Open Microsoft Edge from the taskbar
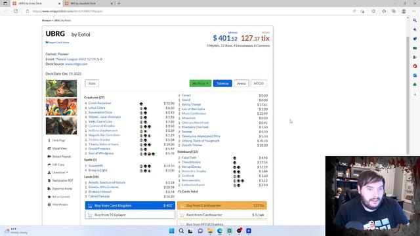 pos(220,231)
